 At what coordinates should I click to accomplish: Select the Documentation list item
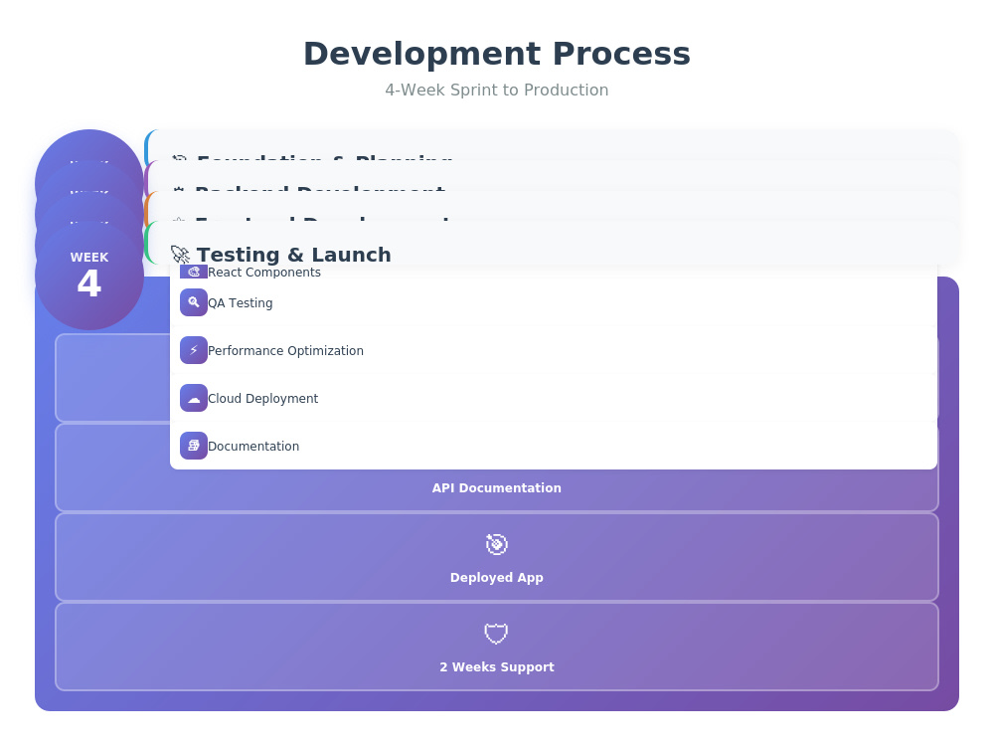pyautogui.click(x=554, y=446)
